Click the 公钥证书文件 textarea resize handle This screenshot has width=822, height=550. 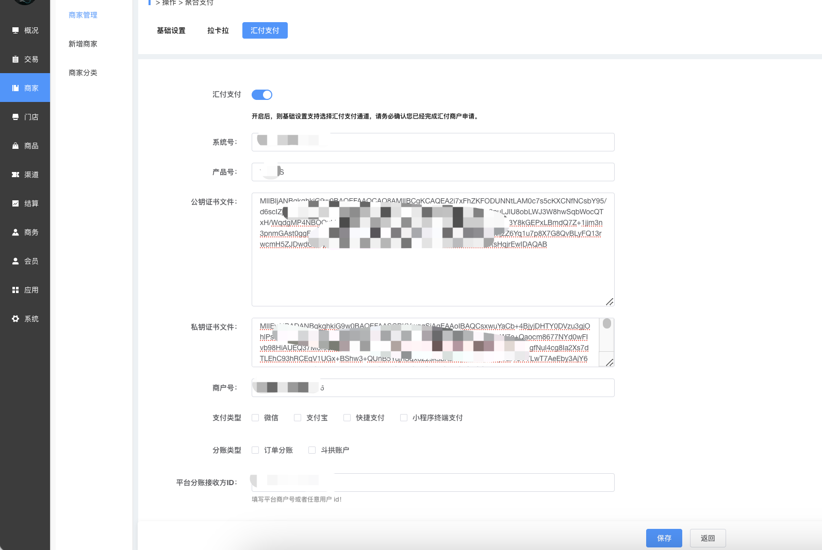pyautogui.click(x=610, y=302)
